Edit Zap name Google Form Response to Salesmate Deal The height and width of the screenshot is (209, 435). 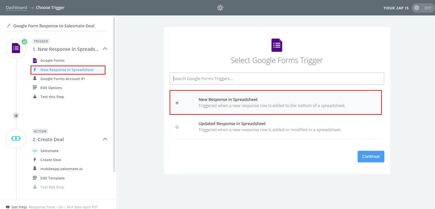coord(54,26)
